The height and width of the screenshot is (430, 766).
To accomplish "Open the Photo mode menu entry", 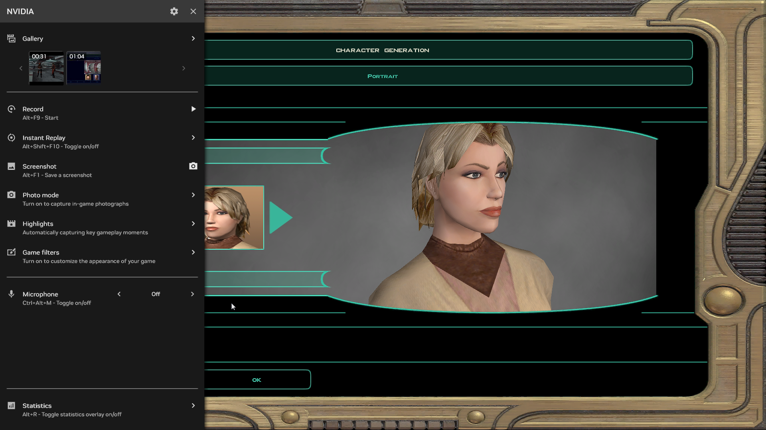I will pyautogui.click(x=102, y=199).
